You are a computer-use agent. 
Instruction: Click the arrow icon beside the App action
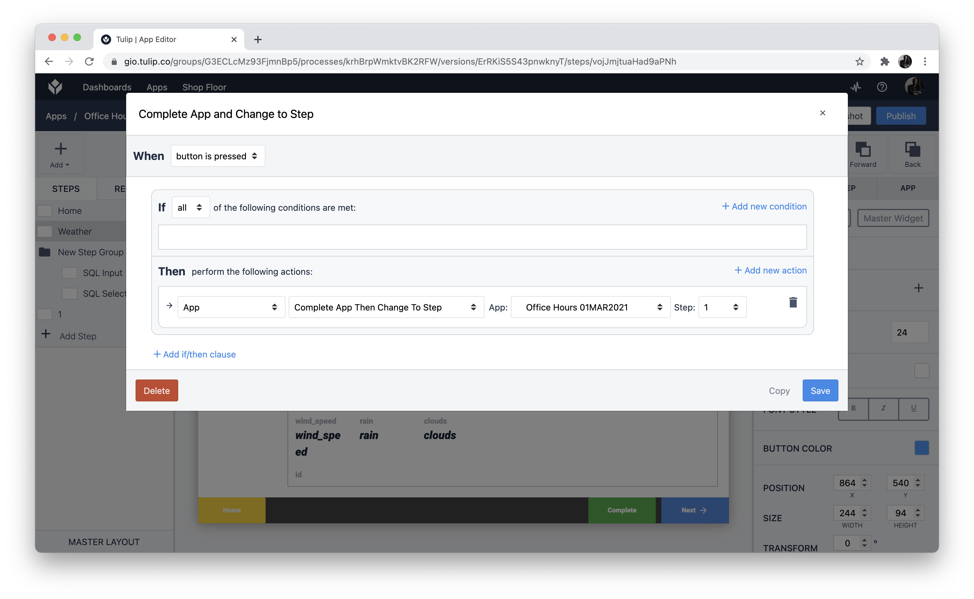point(169,305)
